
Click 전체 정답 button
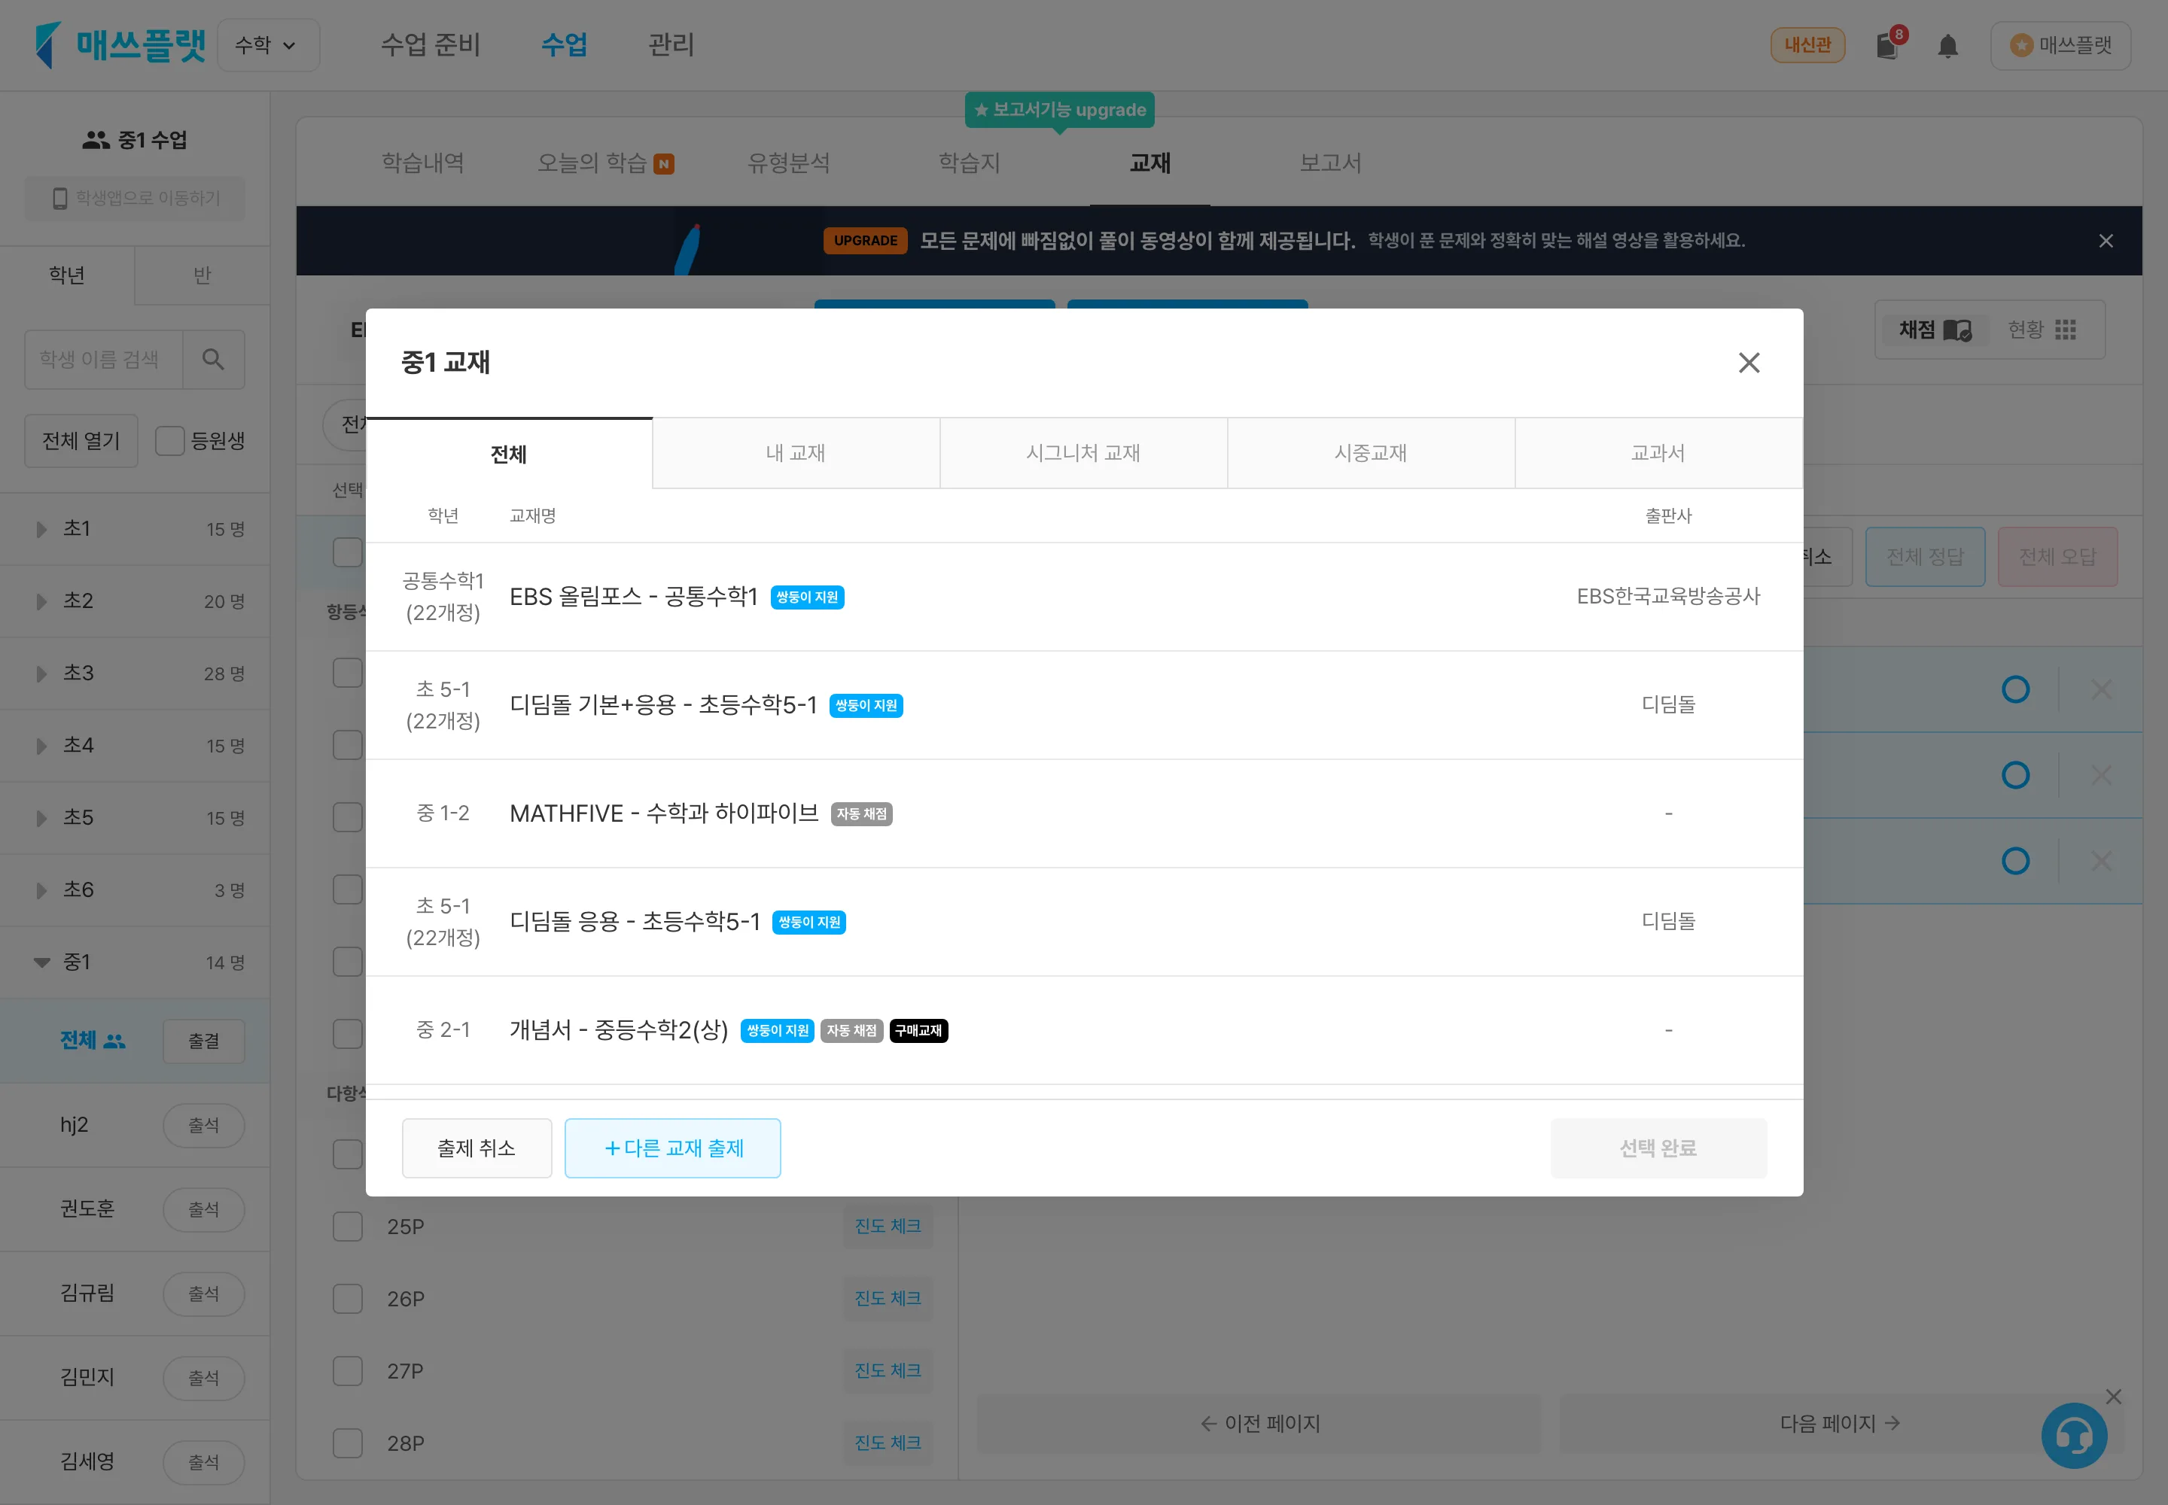(x=1926, y=558)
